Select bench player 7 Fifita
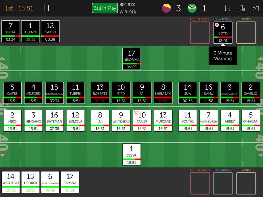Image resolution: width=263 pixels, height=197 pixels. click(11, 31)
